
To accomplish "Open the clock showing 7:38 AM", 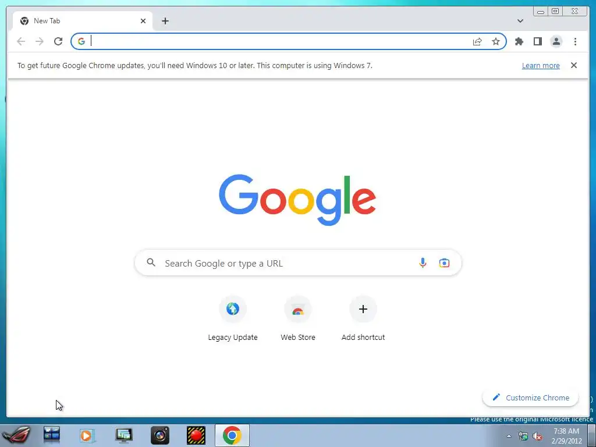I will pyautogui.click(x=566, y=436).
